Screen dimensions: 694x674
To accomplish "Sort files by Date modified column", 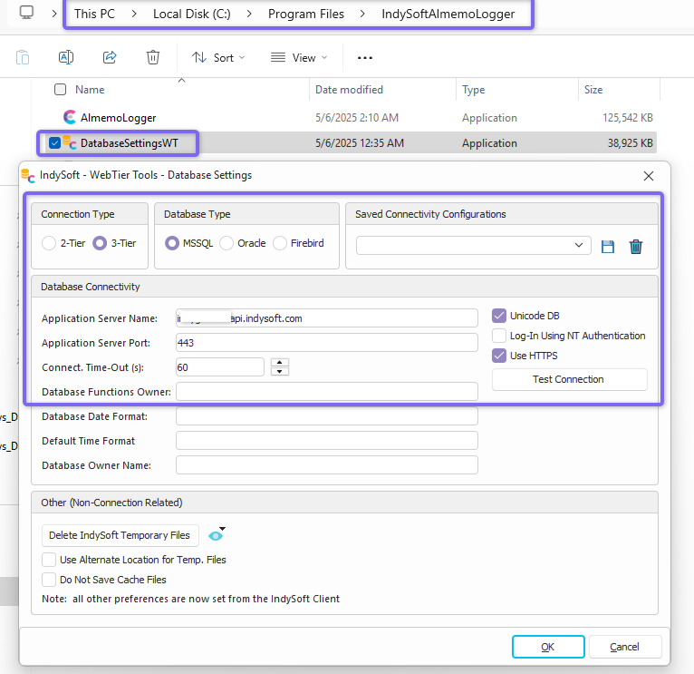I will [x=349, y=90].
